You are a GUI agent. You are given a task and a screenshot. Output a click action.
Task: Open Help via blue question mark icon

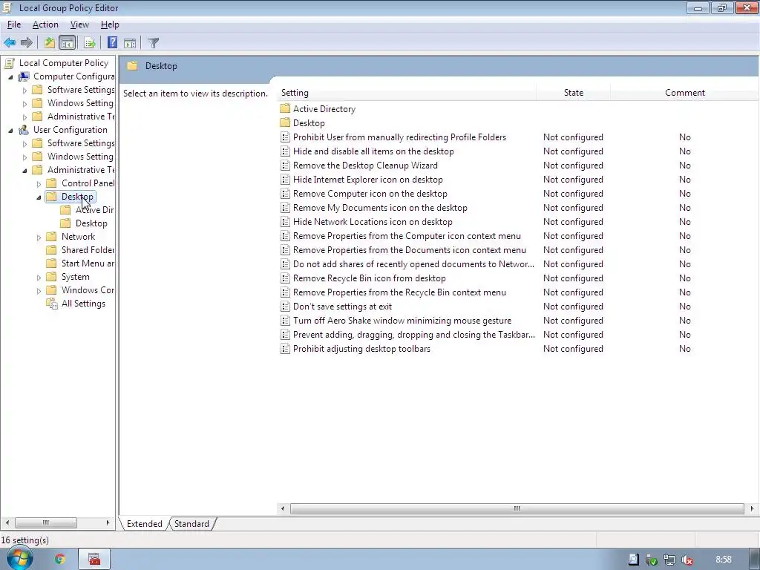[113, 42]
